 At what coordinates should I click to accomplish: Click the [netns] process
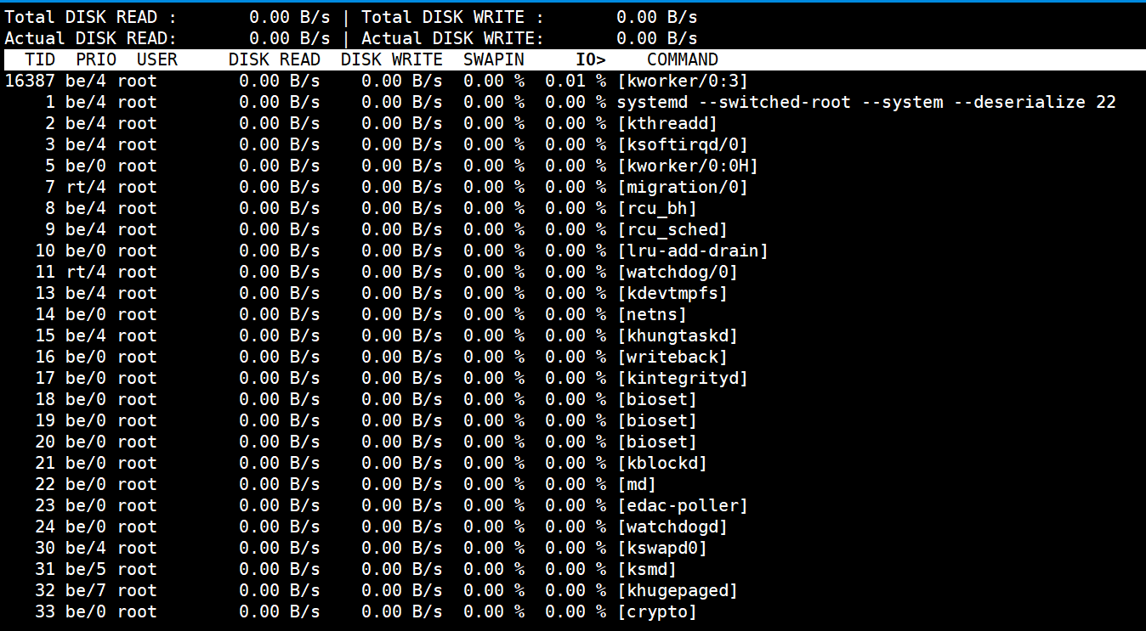[x=652, y=314]
